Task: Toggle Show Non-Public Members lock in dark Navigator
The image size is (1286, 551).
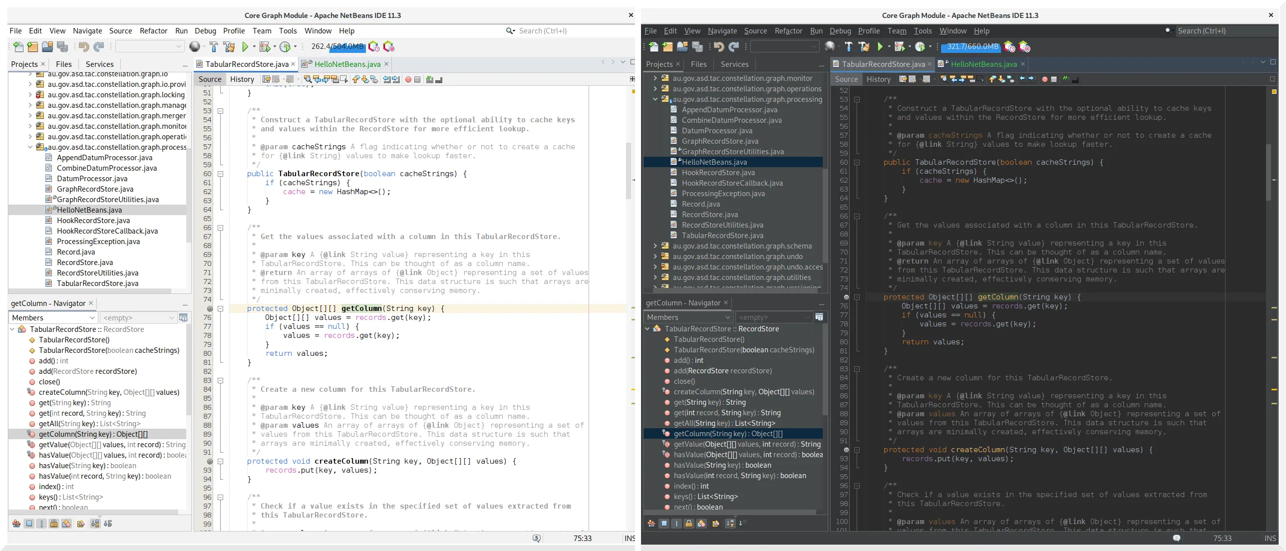Action: [688, 524]
